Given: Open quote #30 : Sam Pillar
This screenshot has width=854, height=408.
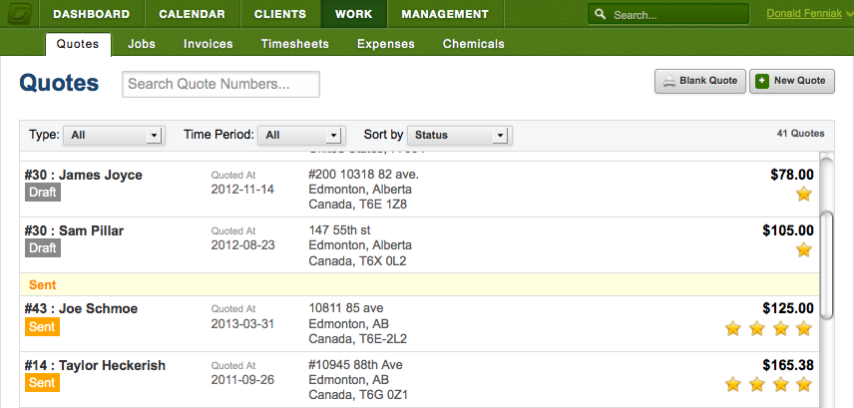Looking at the screenshot, I should [74, 231].
